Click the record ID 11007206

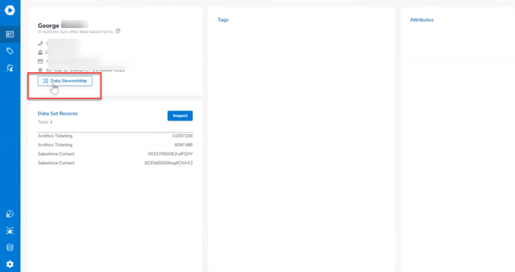(x=182, y=136)
